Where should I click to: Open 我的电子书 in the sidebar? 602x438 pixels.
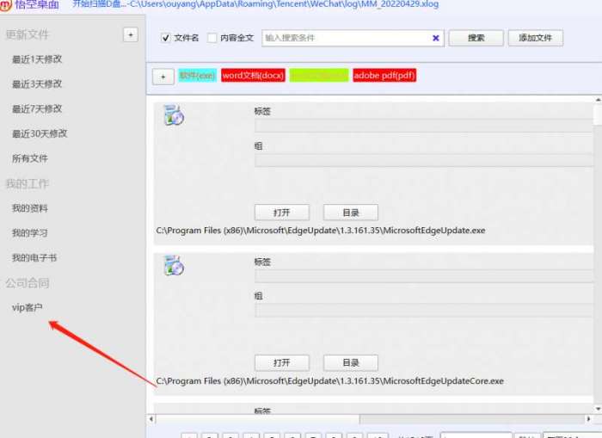click(x=34, y=258)
